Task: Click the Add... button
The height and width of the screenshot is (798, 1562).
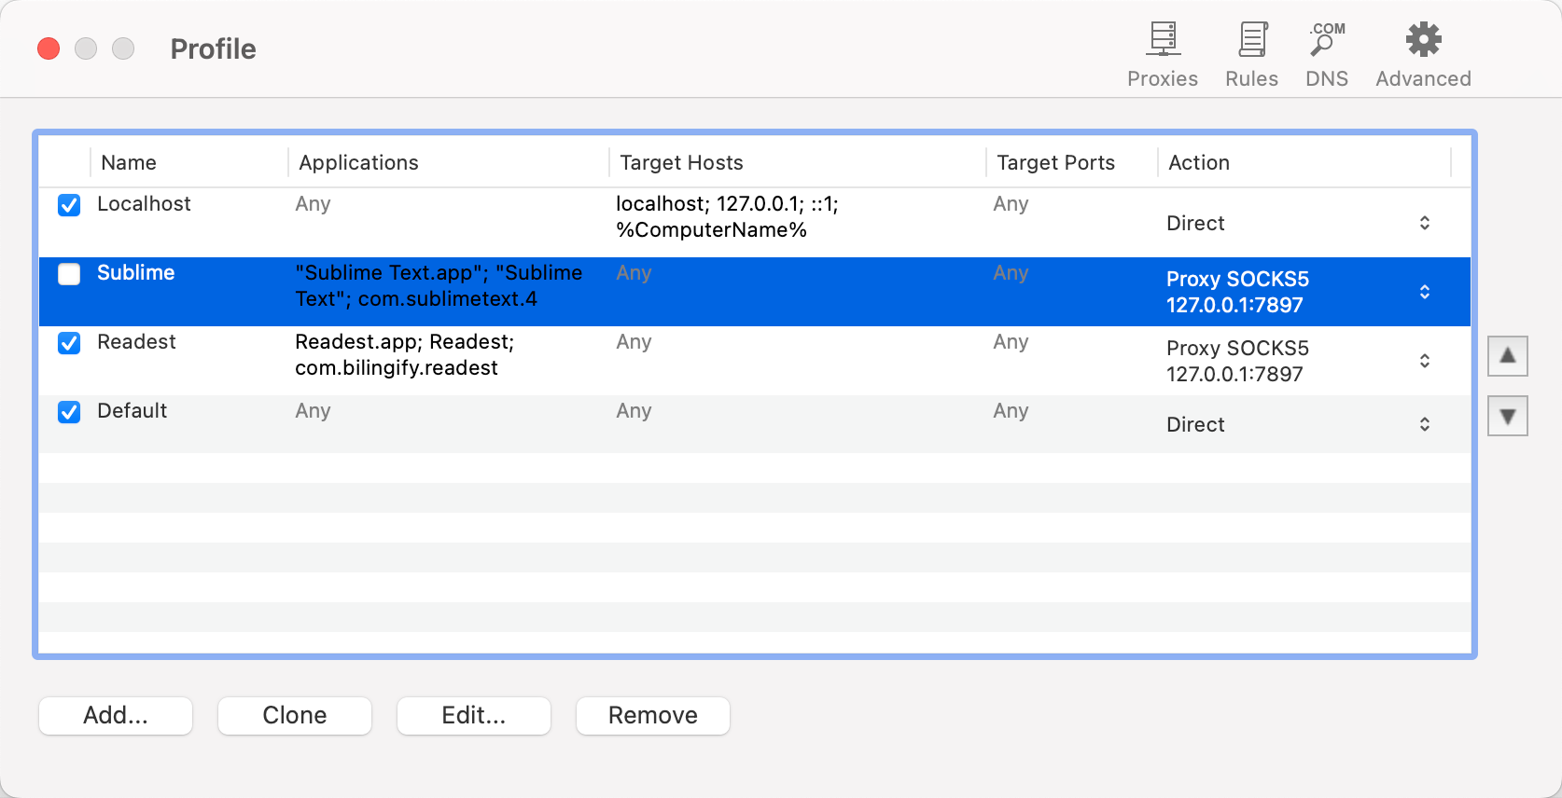Action: (x=116, y=715)
